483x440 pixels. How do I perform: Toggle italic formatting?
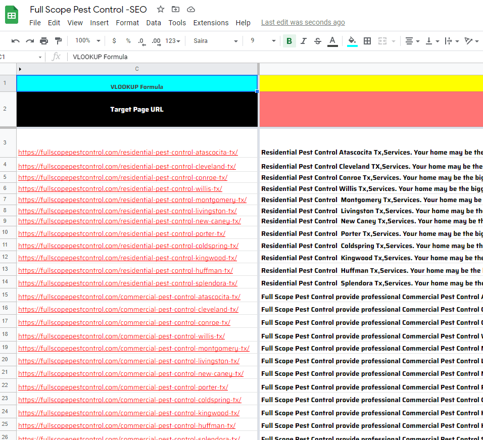(303, 41)
